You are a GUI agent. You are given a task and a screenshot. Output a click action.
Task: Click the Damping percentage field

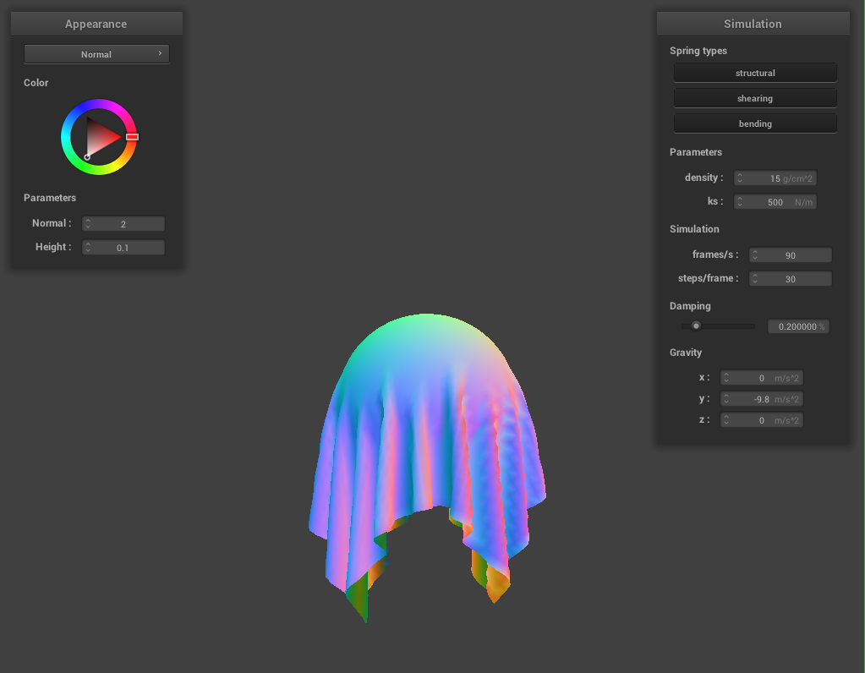tap(798, 326)
